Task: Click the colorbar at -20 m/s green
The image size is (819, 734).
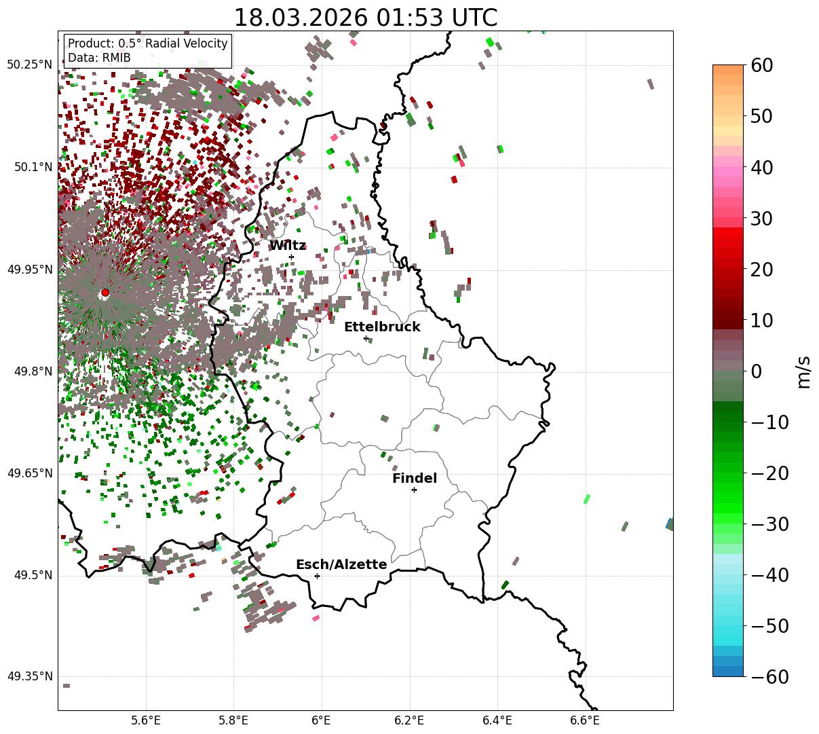Action: 728,473
